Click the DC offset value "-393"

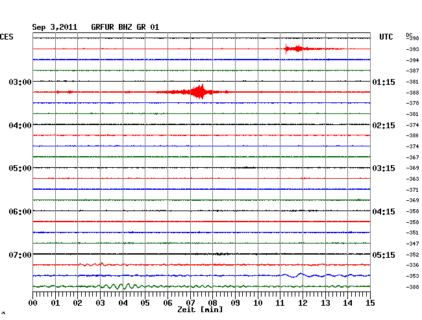click(x=412, y=49)
